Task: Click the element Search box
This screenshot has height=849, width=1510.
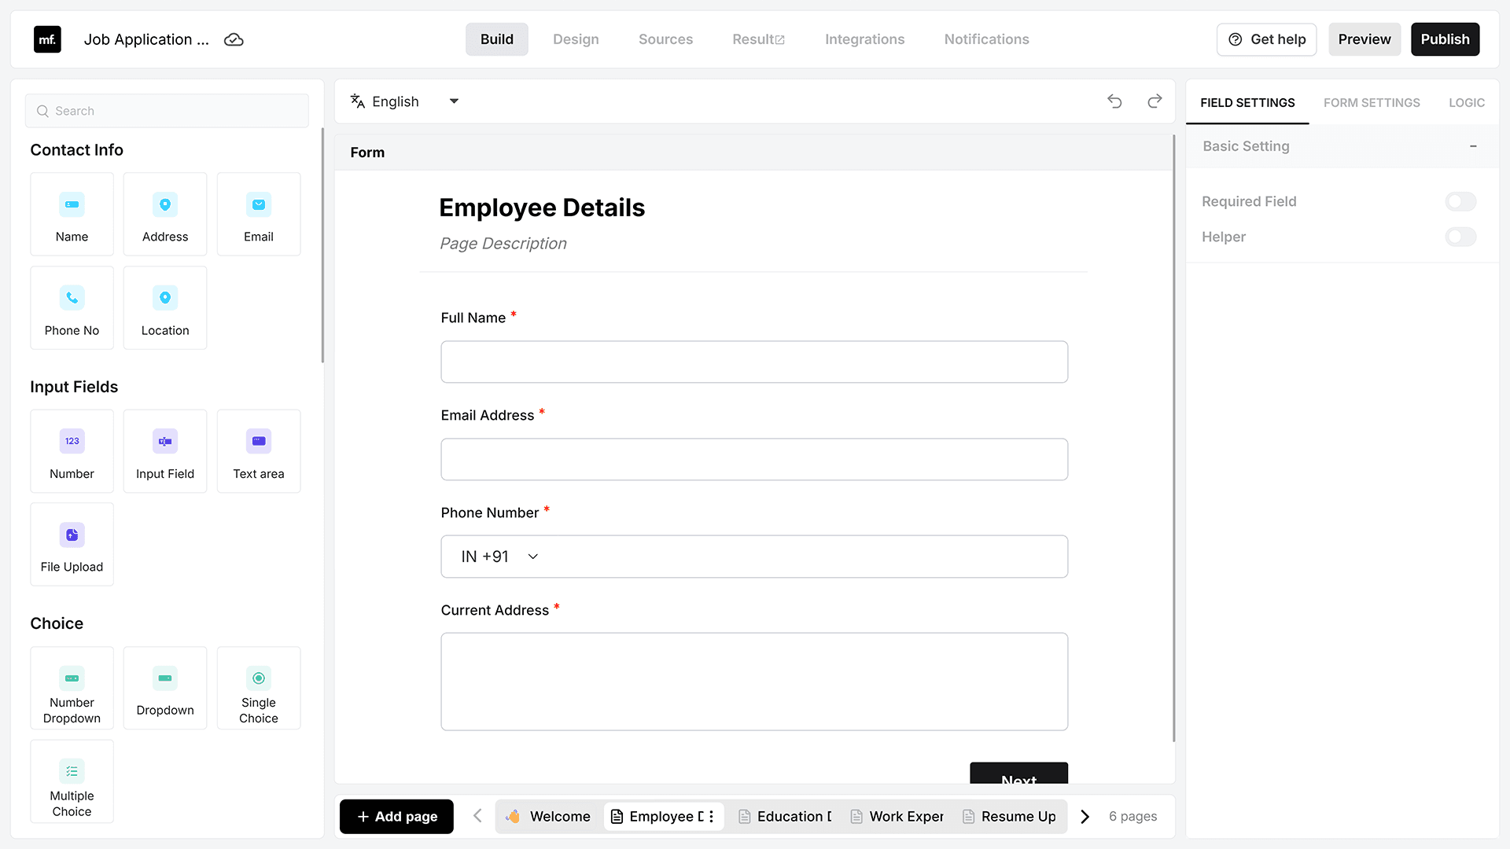Action: pos(167,111)
